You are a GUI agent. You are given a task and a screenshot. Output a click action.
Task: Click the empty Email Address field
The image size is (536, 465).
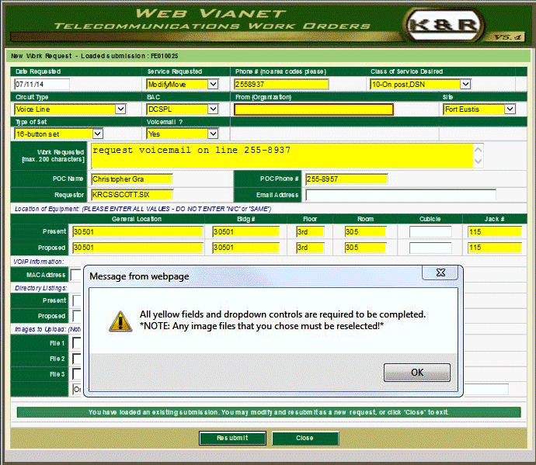[x=401, y=195]
